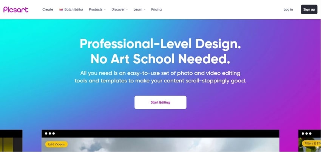
Task: Click the right partially visible preview card
Action: coord(310,141)
